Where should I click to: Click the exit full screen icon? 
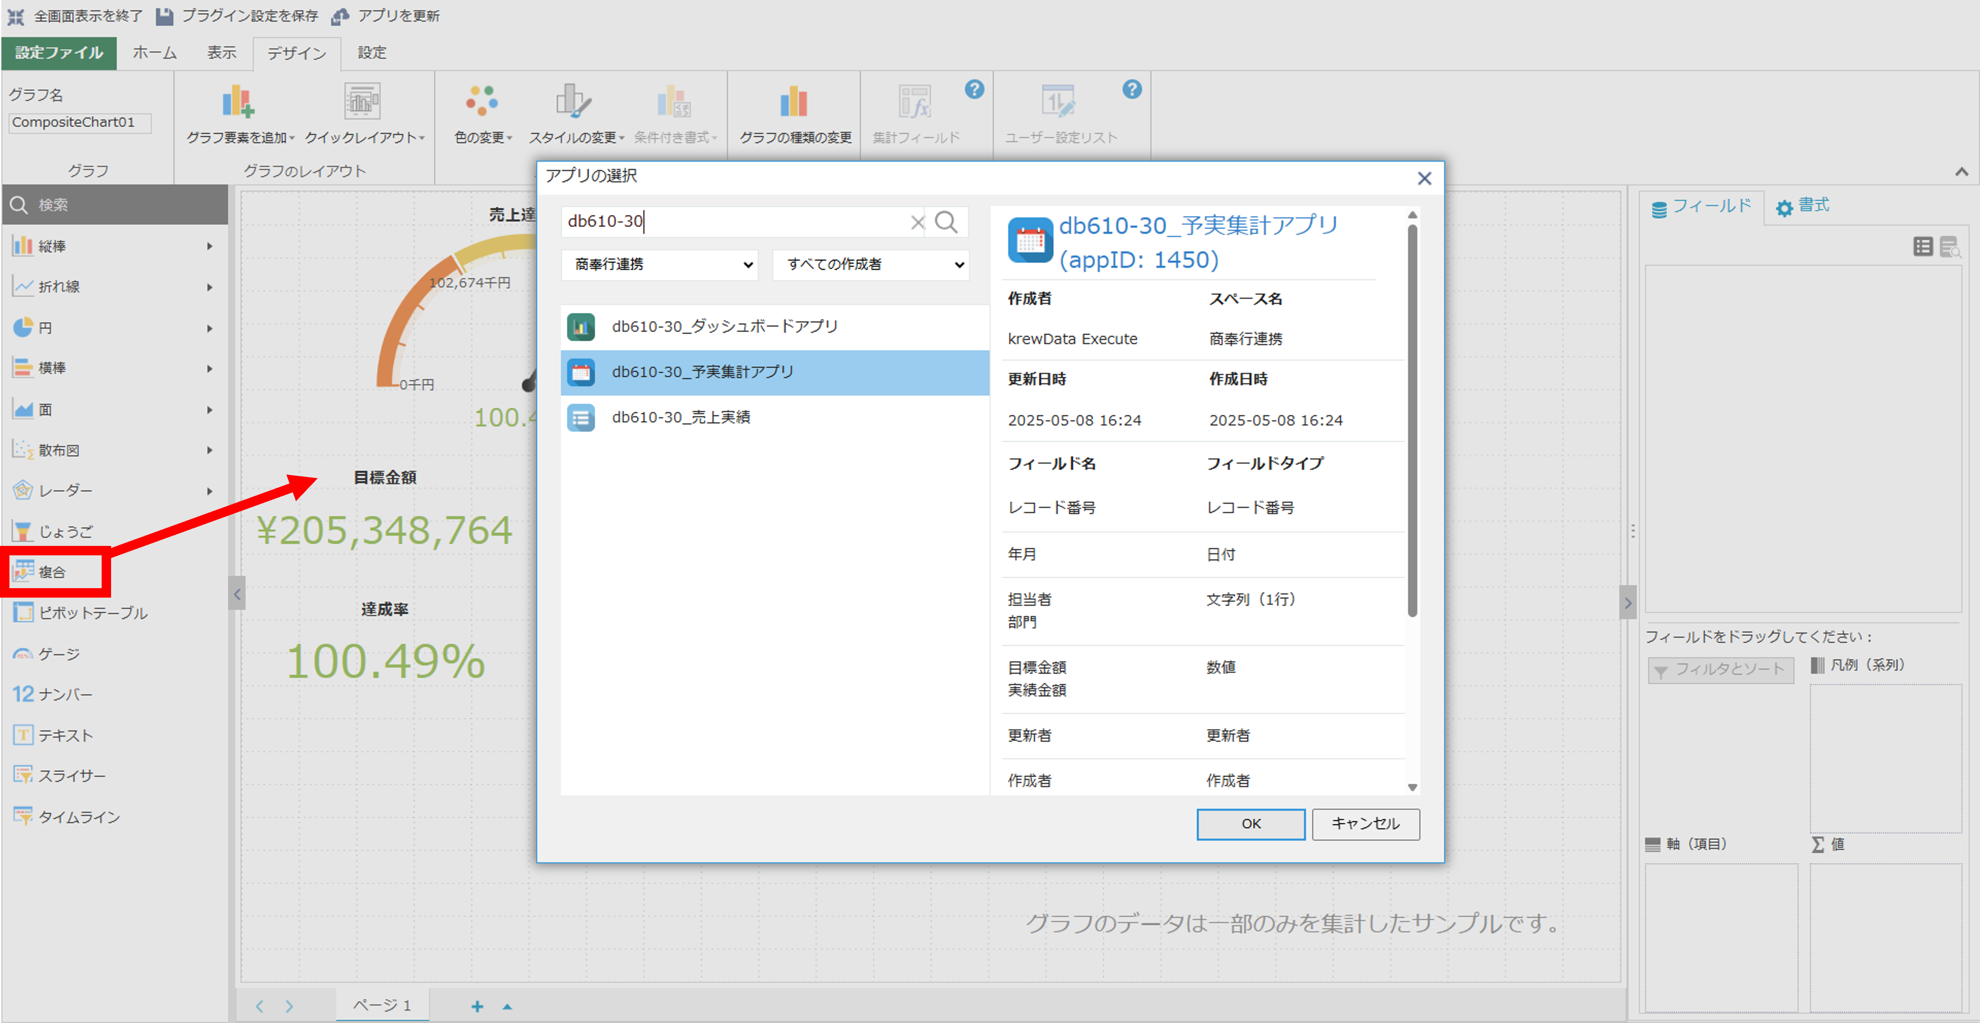[x=15, y=16]
